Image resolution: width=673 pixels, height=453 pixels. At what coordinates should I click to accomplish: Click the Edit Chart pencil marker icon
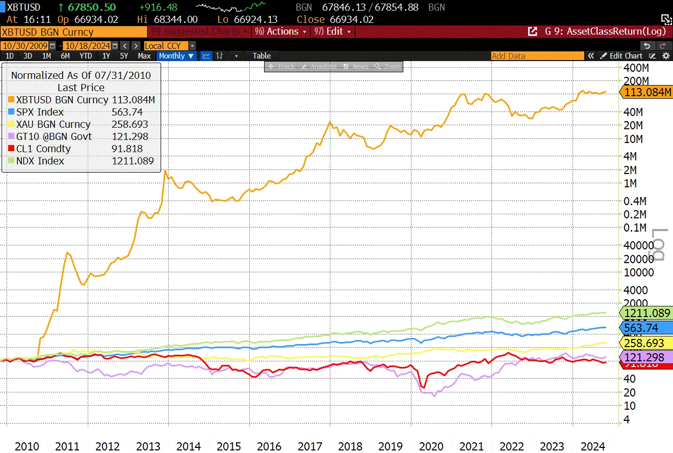click(x=652, y=56)
